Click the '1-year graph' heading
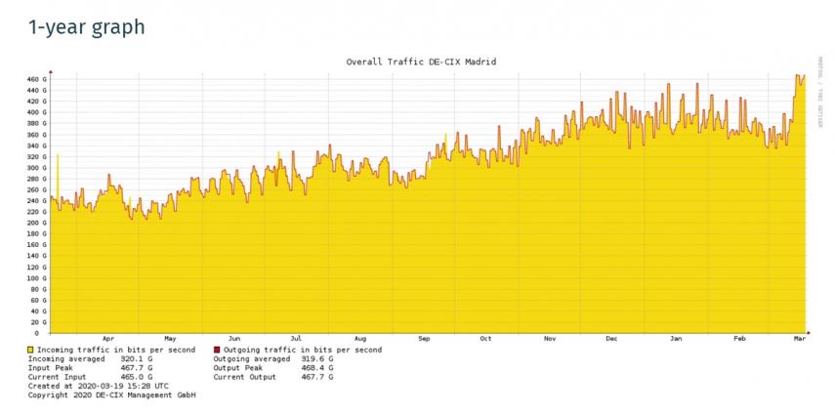Image resolution: width=835 pixels, height=414 pixels. [x=86, y=27]
